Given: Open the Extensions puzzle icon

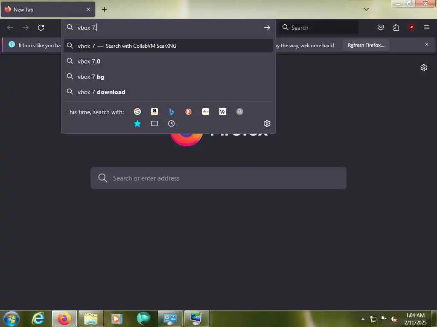Looking at the screenshot, I should tap(396, 27).
